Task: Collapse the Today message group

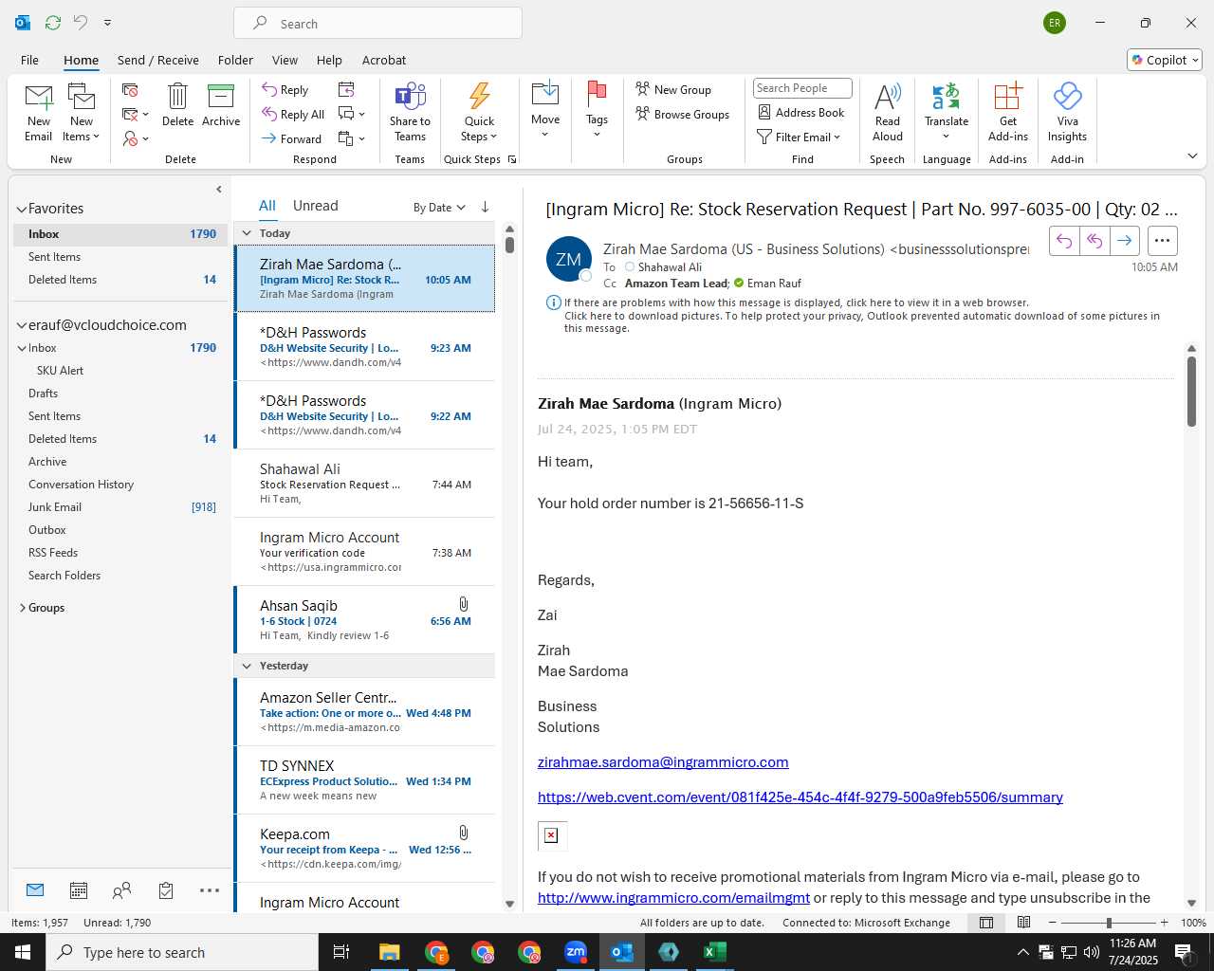Action: 247,233
